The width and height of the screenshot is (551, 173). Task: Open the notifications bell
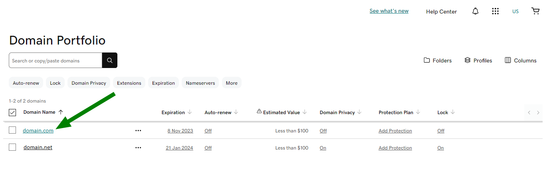coord(475,11)
